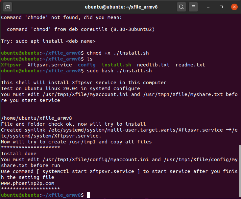241x199 pixels.
Task: Click green install.sh in ls listing
Action: click(x=116, y=65)
